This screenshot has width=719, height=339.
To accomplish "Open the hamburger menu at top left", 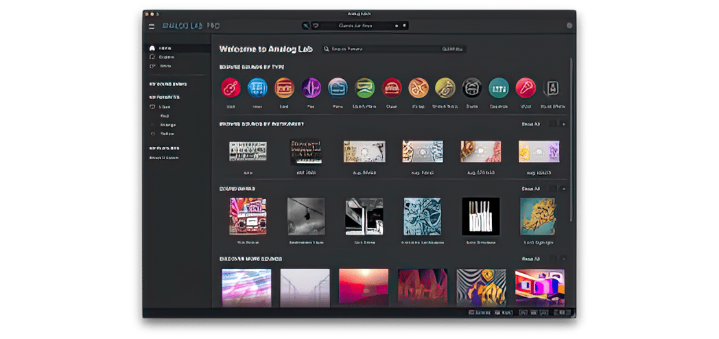I will coord(152,26).
